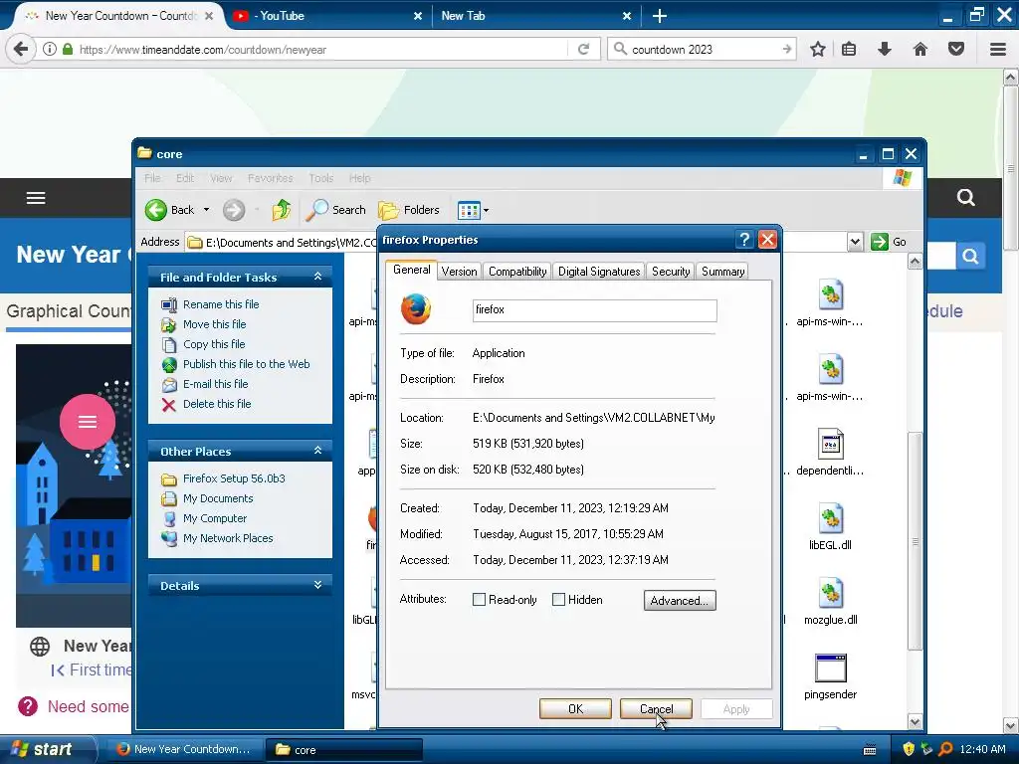Click the pink round menu button
The width and height of the screenshot is (1019, 764).
click(88, 422)
